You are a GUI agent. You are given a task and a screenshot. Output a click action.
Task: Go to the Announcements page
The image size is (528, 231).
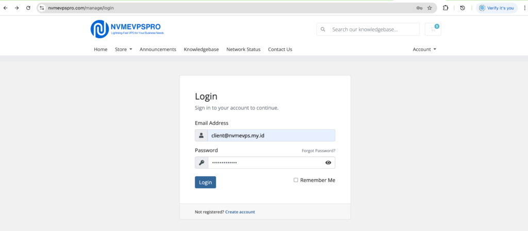[x=158, y=49]
